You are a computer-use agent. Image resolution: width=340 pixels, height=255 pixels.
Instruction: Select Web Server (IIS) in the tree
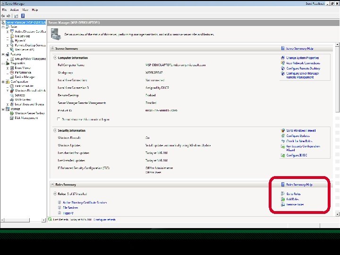[25, 50]
